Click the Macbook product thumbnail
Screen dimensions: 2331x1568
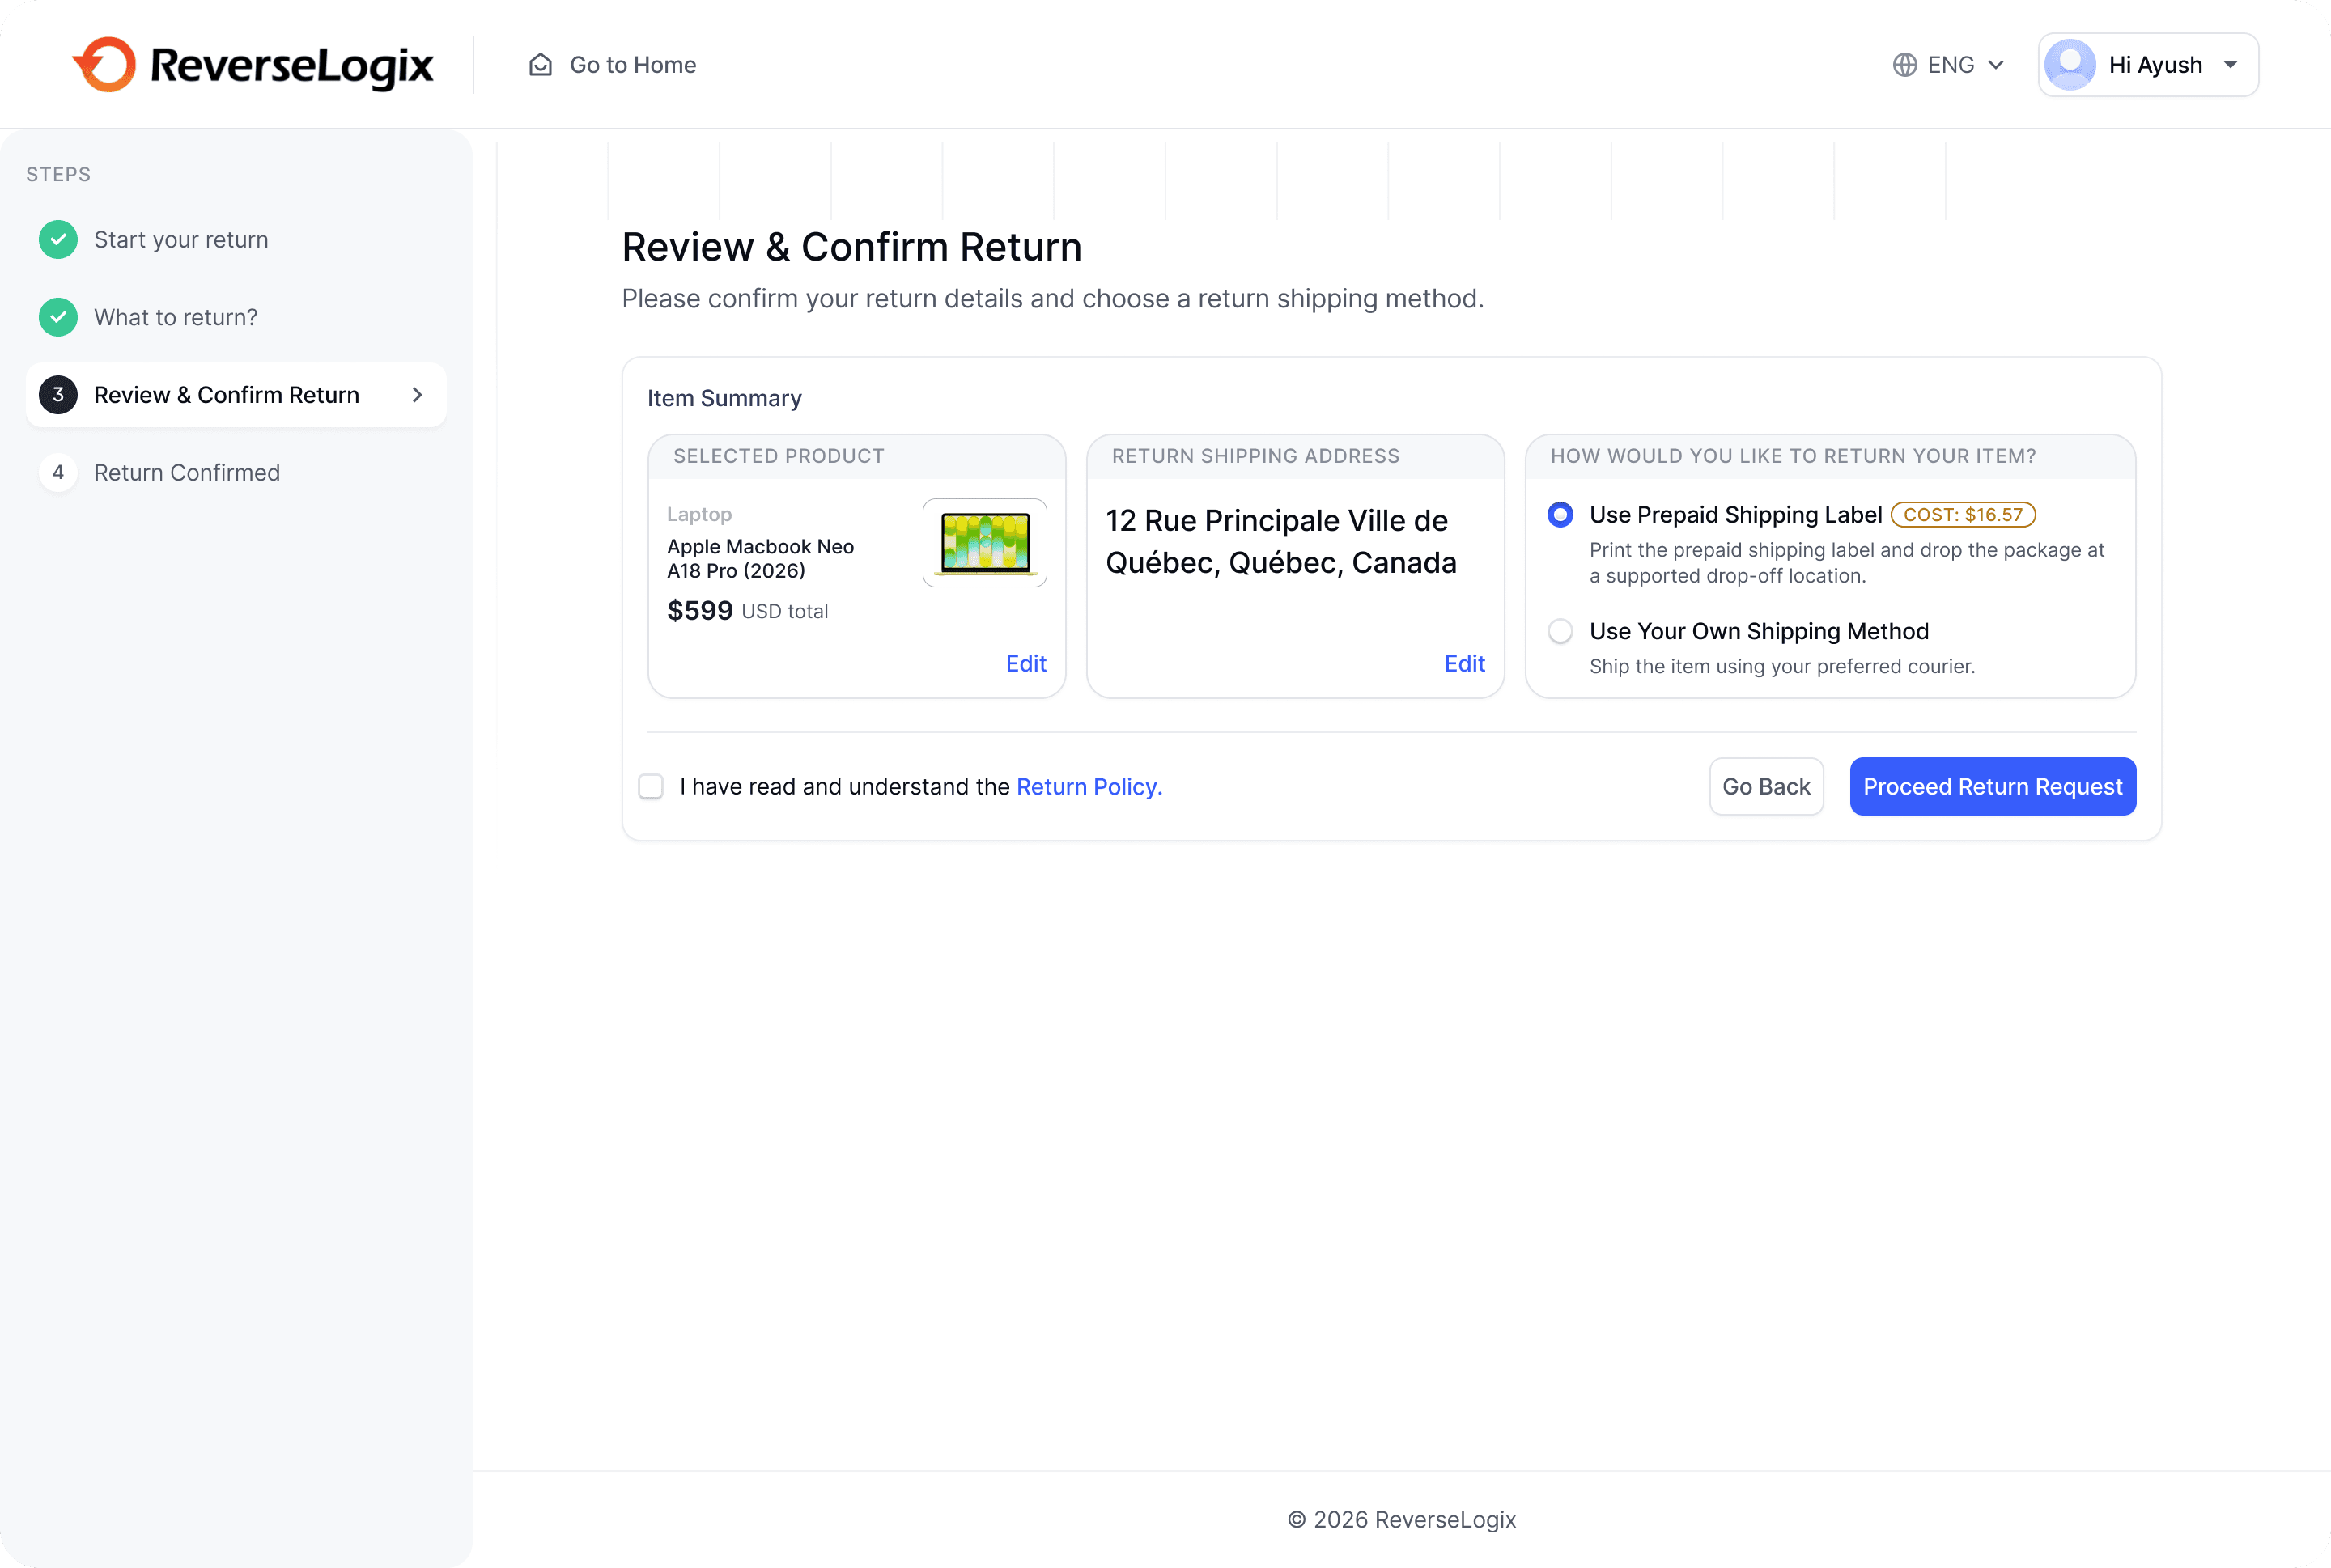(x=984, y=543)
